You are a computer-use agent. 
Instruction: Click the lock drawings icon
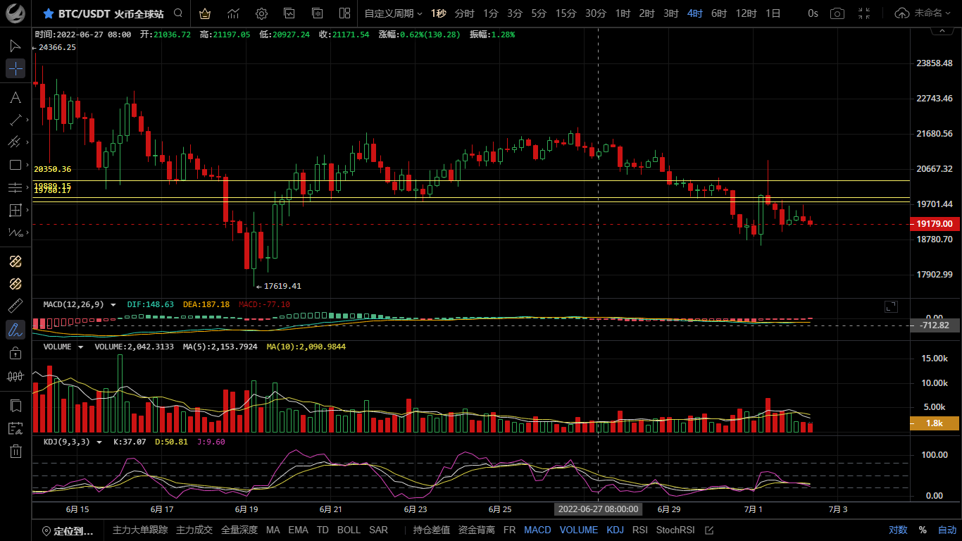click(15, 352)
